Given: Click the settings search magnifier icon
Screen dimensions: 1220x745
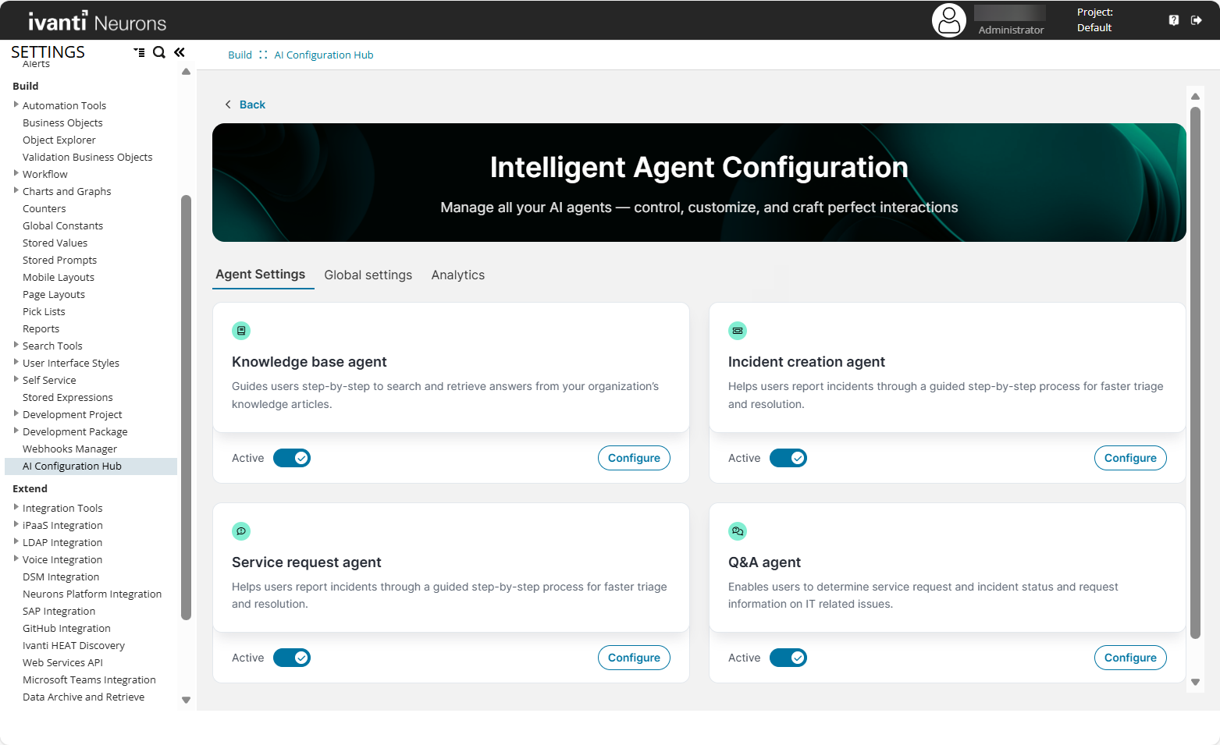Looking at the screenshot, I should [x=159, y=52].
